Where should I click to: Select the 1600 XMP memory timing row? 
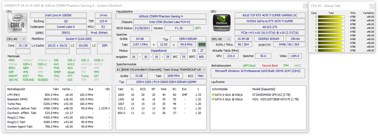161,95
